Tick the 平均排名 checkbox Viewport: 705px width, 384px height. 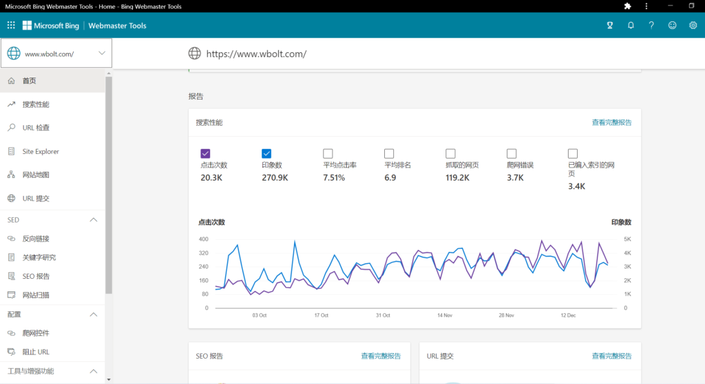coord(389,153)
